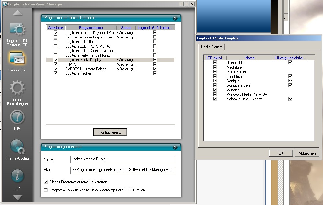Viewport: 323px width, 205px height.
Task: Open Globale Einstellungen gear icon
Action: pyautogui.click(x=17, y=88)
